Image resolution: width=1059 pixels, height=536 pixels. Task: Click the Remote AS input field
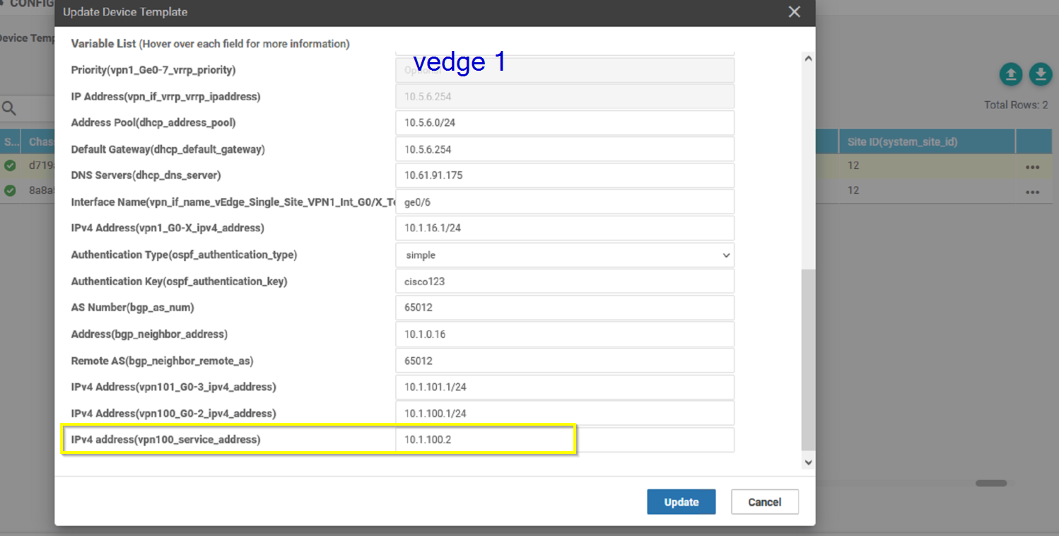[565, 361]
